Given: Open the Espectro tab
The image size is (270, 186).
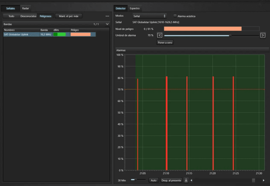Looking at the screenshot, I should [135, 8].
